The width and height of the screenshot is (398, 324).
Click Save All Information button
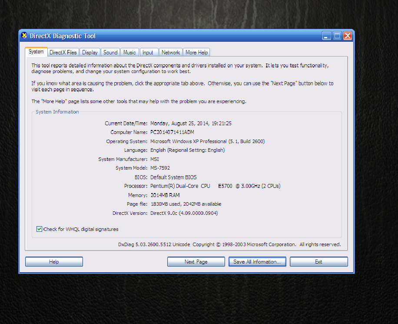257,262
